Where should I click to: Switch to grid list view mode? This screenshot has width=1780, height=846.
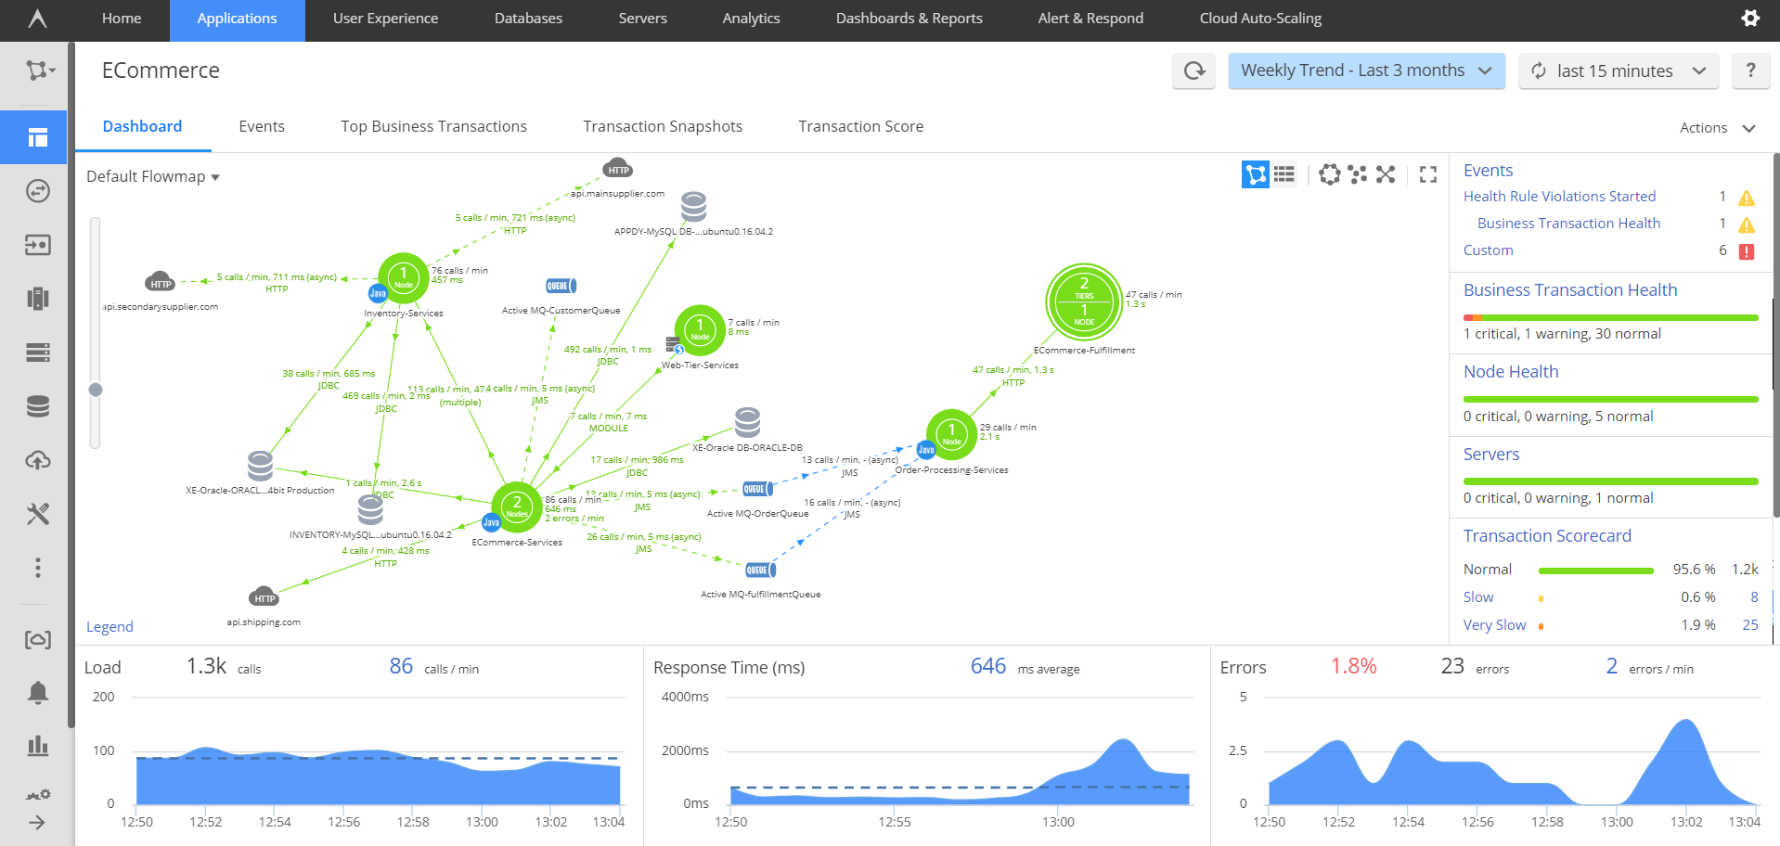pyautogui.click(x=1284, y=174)
